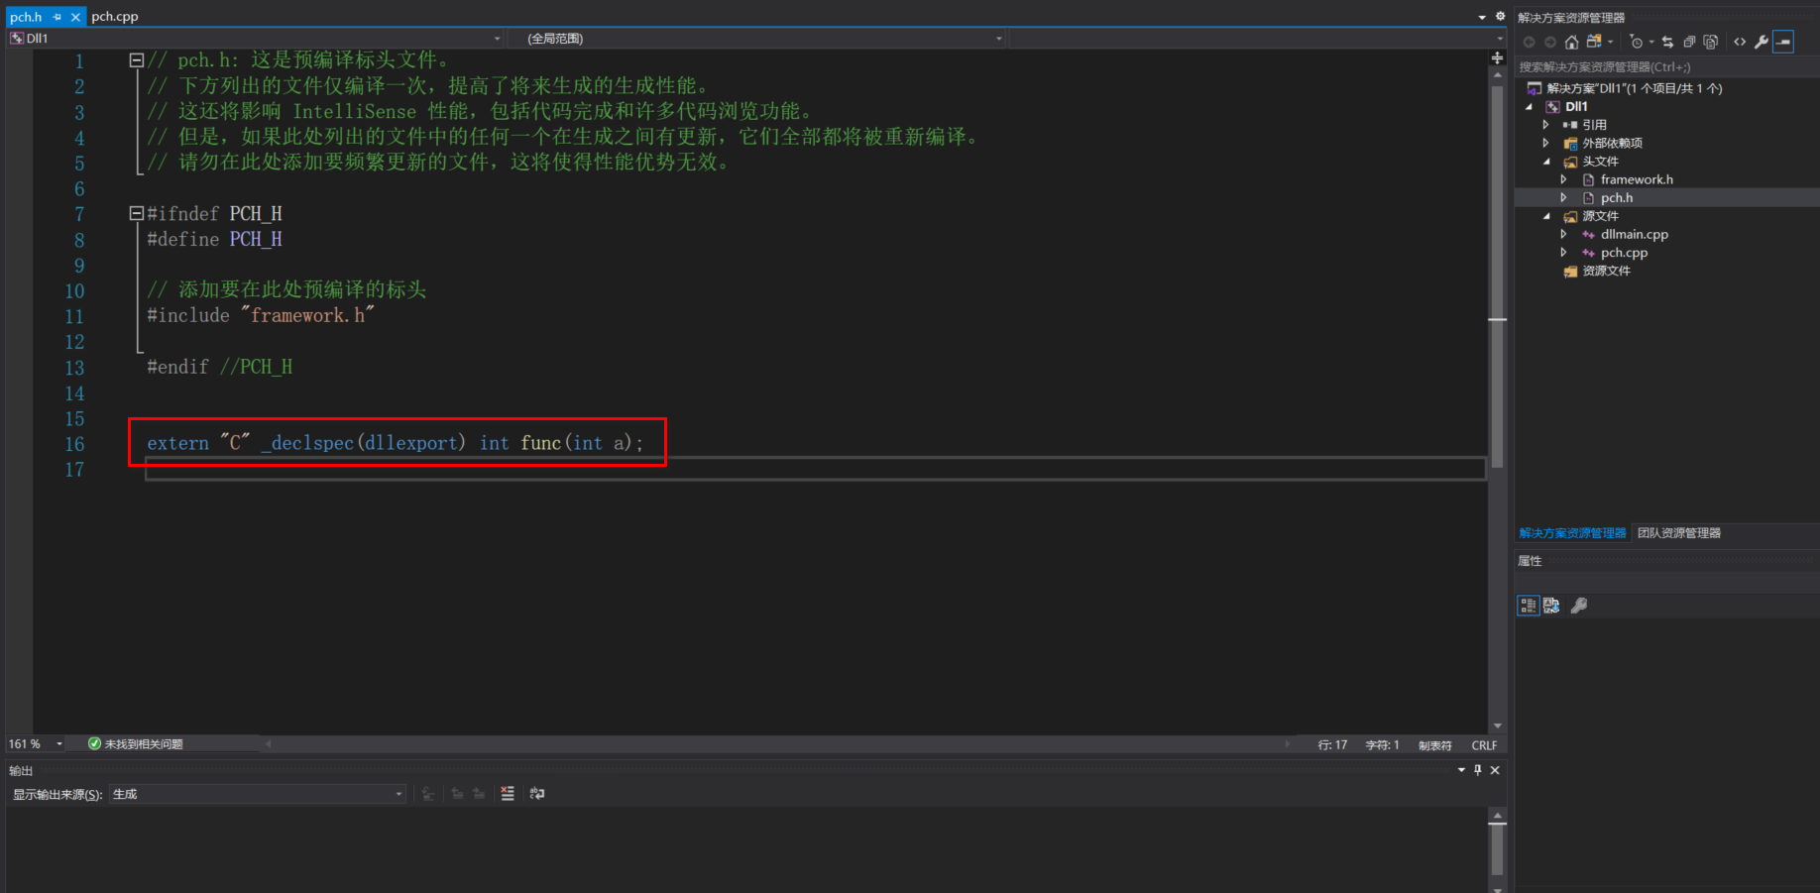1820x893 pixels.
Task: Toggle the Preview Selected Items button
Action: 1783,42
